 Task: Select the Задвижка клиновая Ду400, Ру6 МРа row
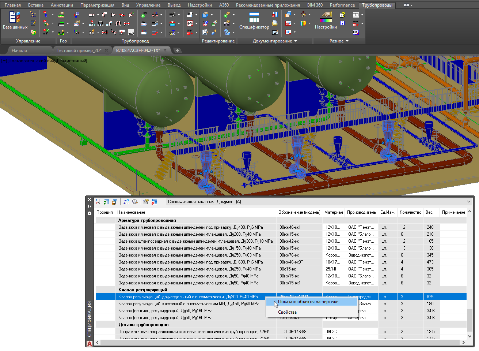[x=281, y=227]
